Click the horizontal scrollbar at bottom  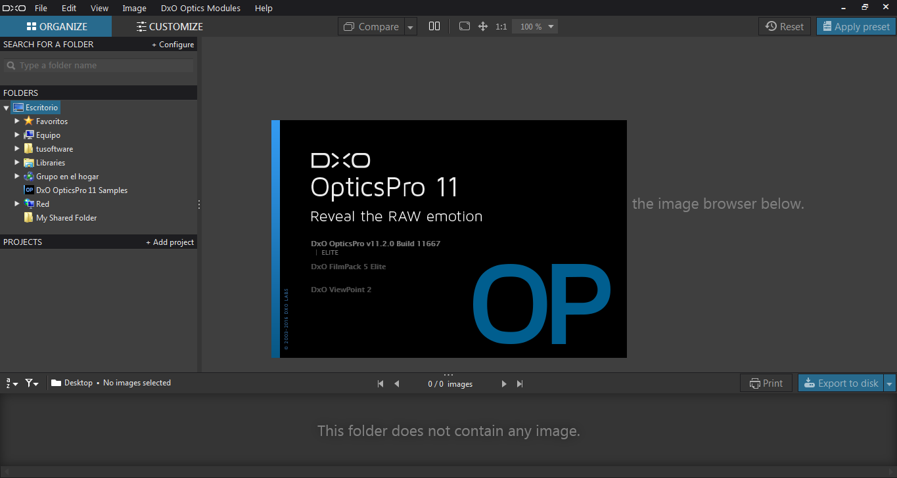448,471
